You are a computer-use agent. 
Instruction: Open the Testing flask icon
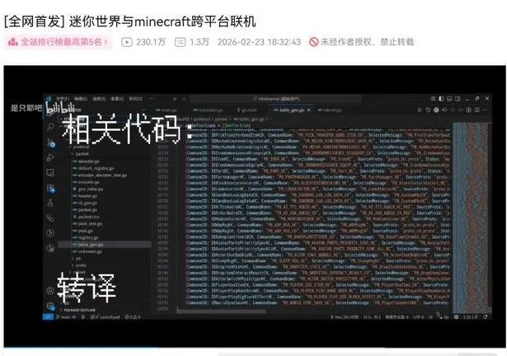point(50,203)
